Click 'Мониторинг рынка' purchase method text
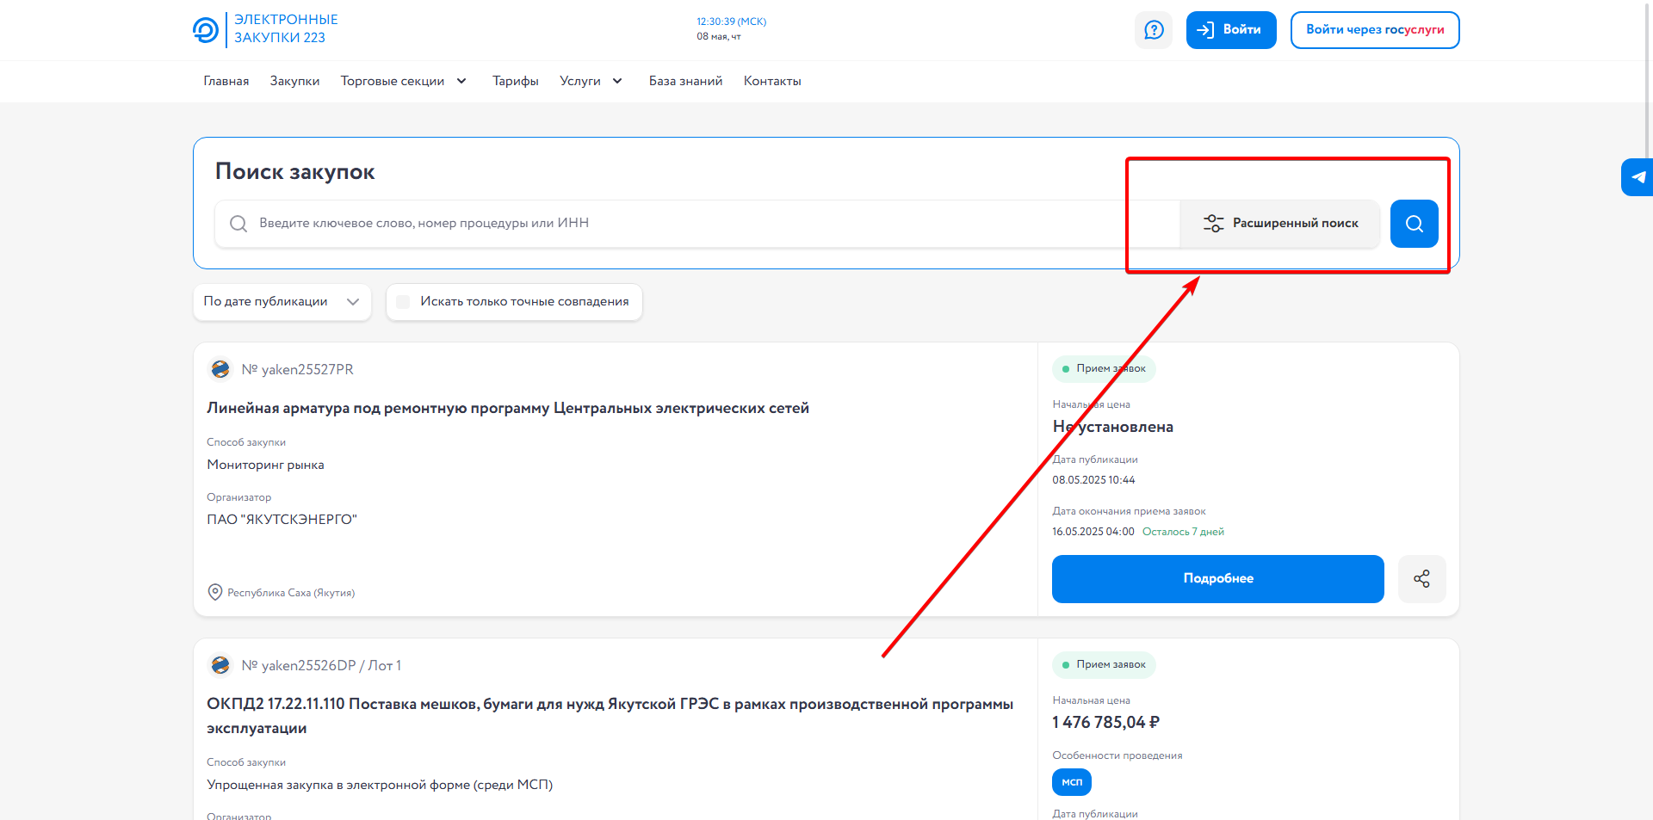1653x820 pixels. 265,465
